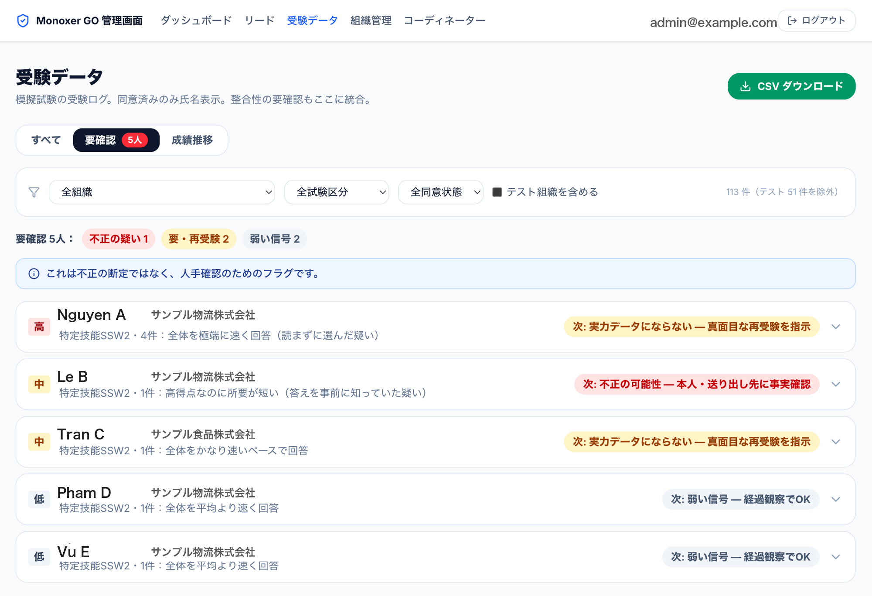Image resolution: width=872 pixels, height=596 pixels.
Task: Filter by 要・再受験 2 chip
Action: coord(199,239)
